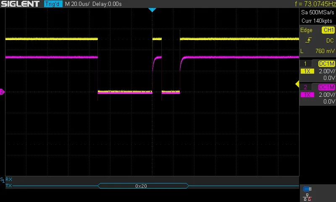This screenshot has height=202, width=336.
Task: Click channel 2's 2.00V/ scale value
Action: pyautogui.click(x=327, y=95)
